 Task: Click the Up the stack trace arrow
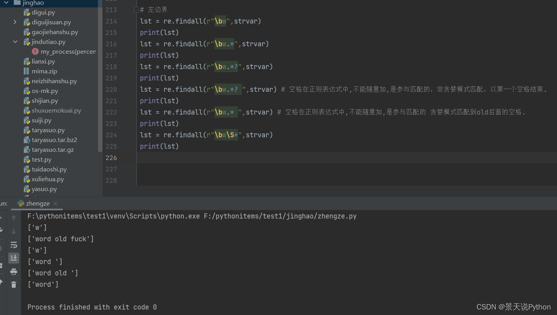pos(14,218)
